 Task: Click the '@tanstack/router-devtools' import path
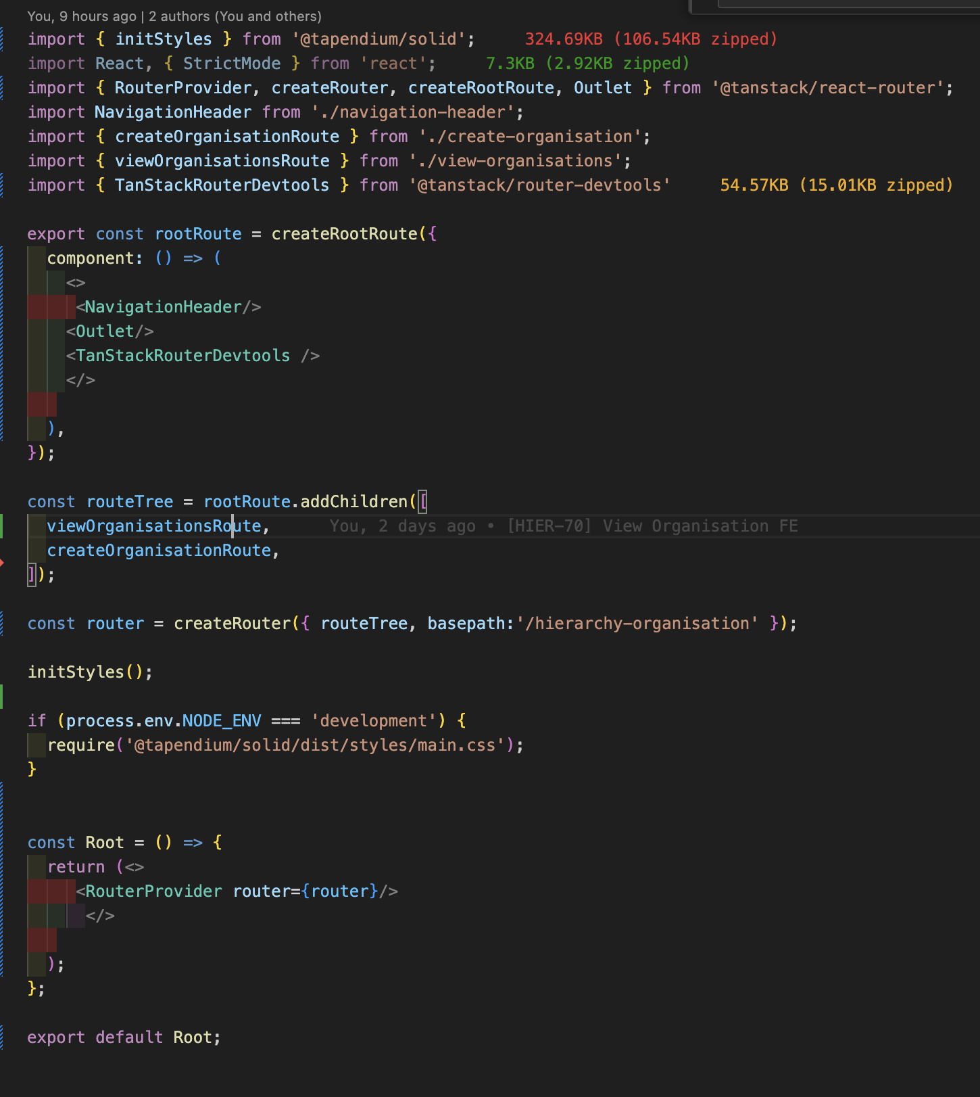click(x=539, y=185)
